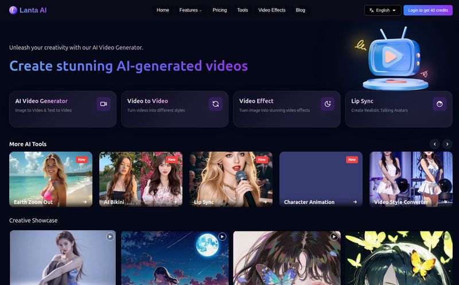Click 'Create Realistic Talking Avatars' text

pos(379,110)
